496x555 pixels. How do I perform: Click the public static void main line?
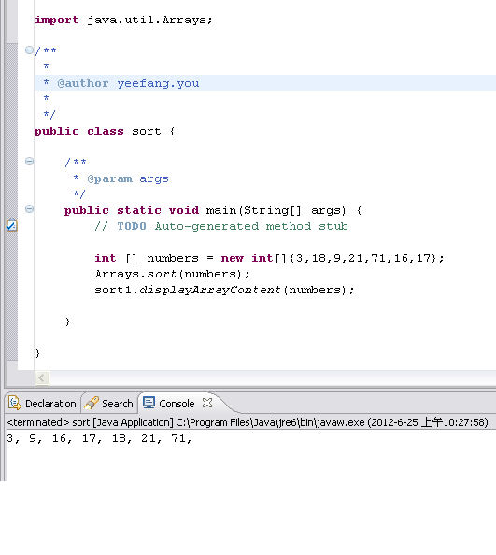click(213, 210)
